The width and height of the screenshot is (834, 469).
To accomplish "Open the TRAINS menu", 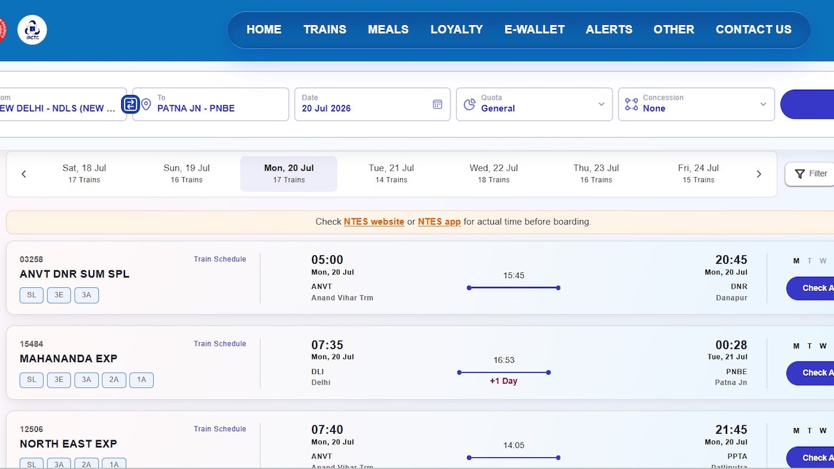I will (x=324, y=29).
